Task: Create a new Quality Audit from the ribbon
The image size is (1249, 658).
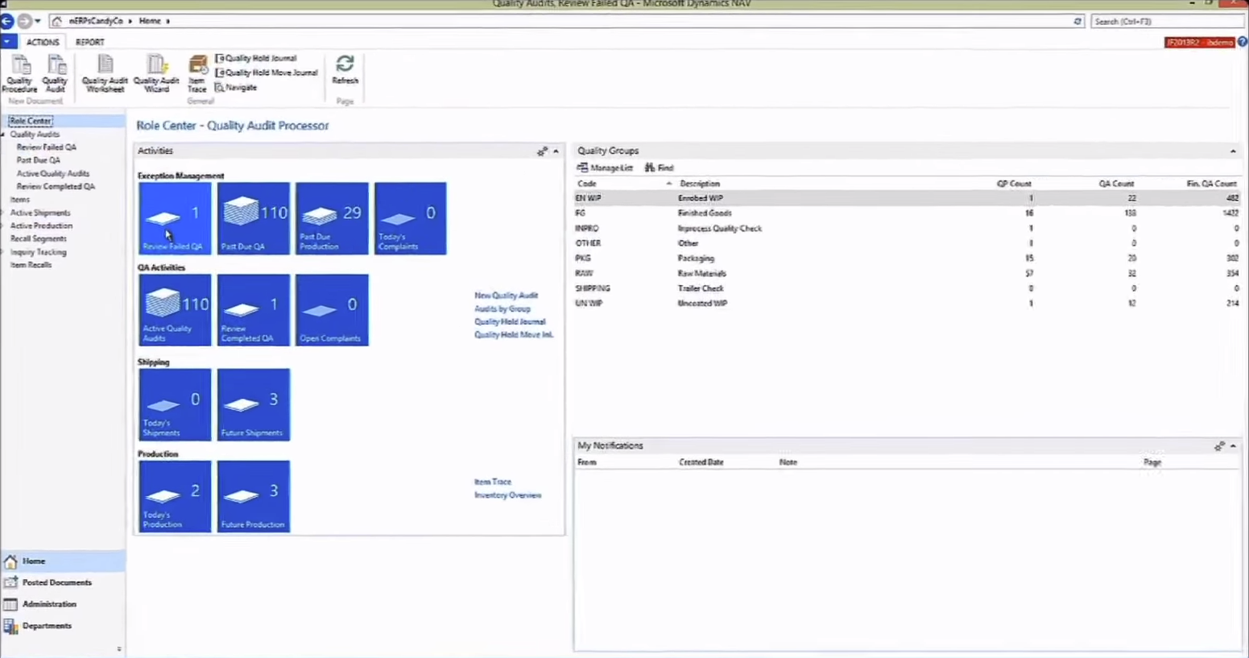Action: pos(55,73)
